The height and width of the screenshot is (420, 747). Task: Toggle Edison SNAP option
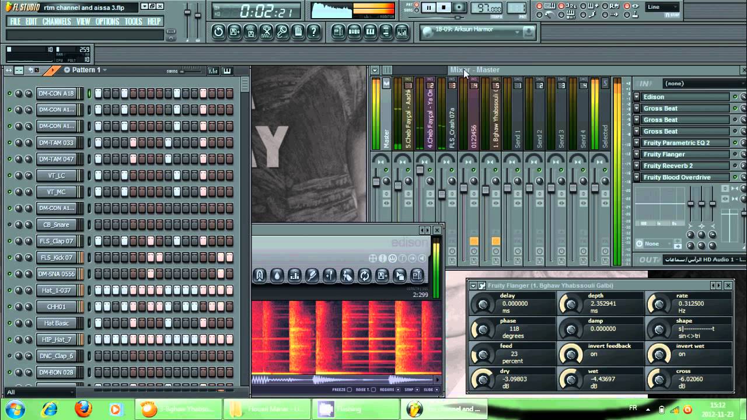418,390
